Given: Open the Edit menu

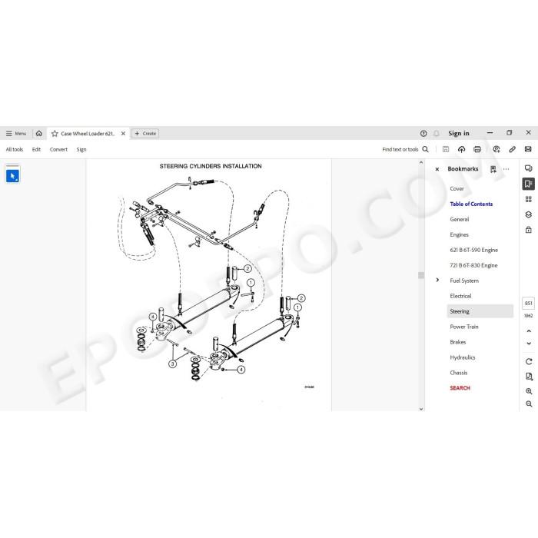Looking at the screenshot, I should (36, 149).
